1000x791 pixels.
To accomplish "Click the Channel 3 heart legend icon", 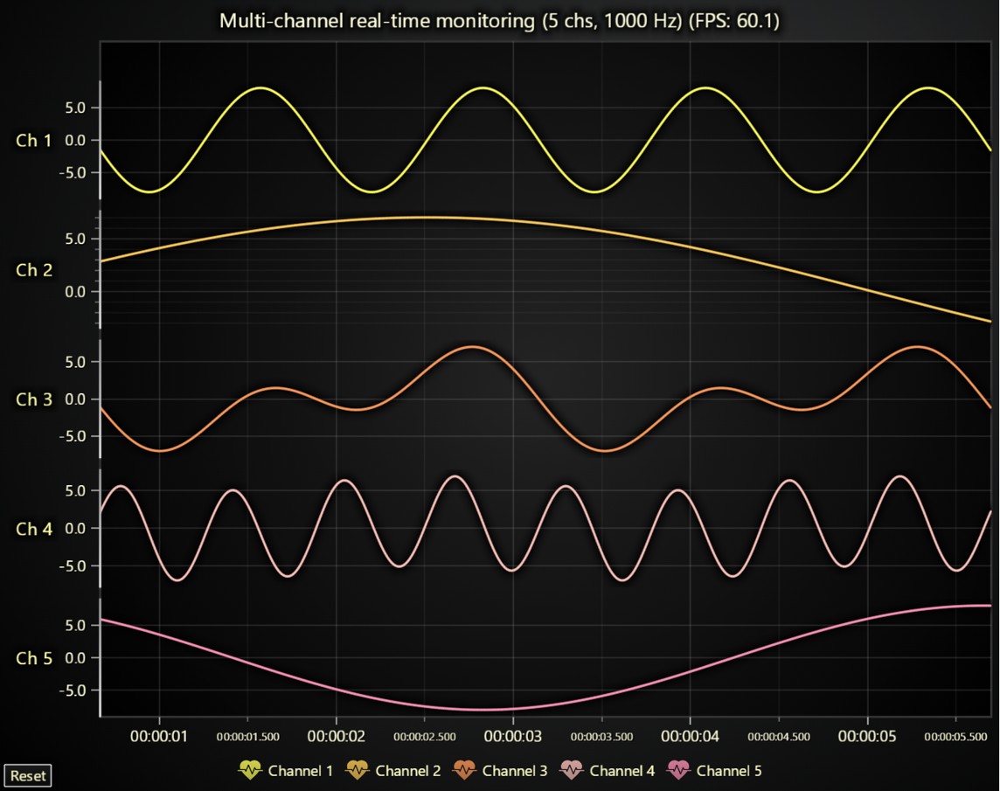I will 464,770.
